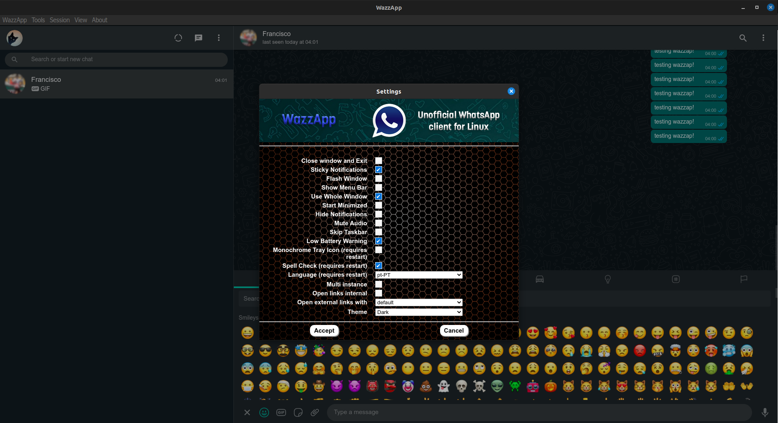Viewport: 778px width, 423px height.
Task: Record a voice message with microphone
Action: coord(765,412)
